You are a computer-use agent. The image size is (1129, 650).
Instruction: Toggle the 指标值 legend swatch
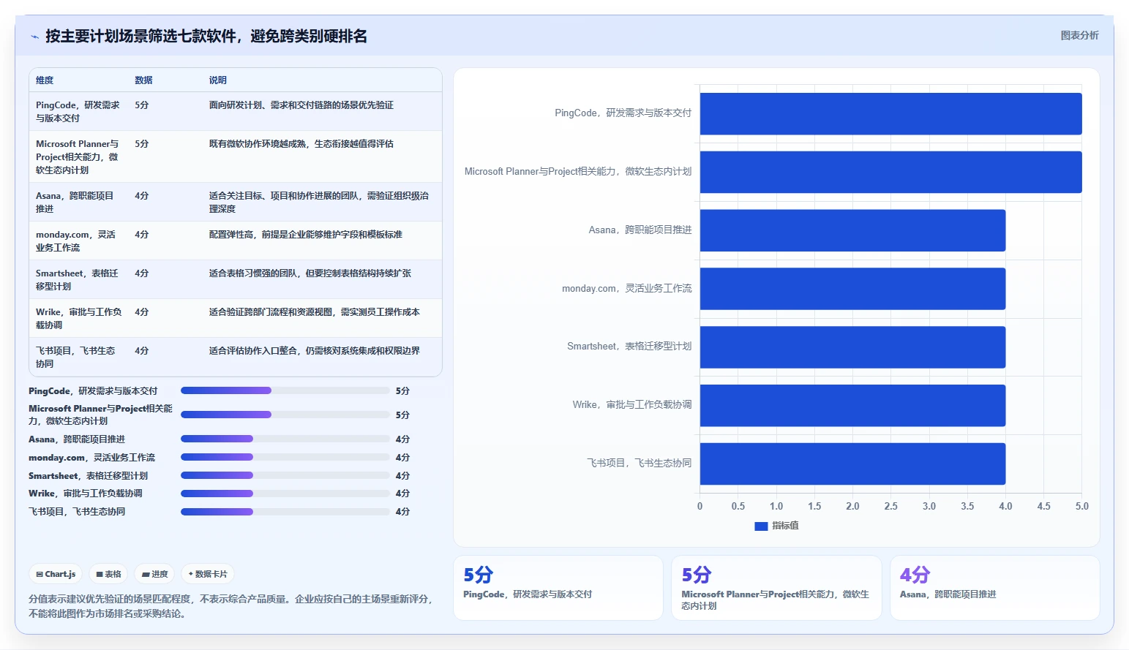[x=761, y=526]
